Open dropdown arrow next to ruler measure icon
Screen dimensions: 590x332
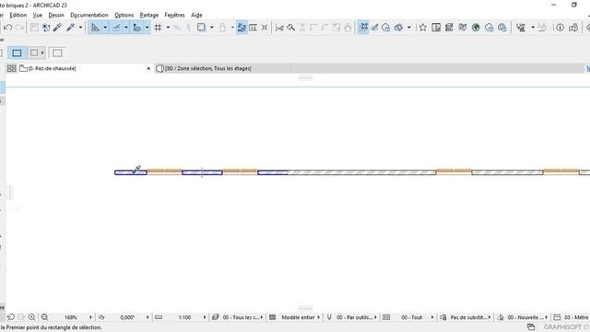click(x=147, y=28)
